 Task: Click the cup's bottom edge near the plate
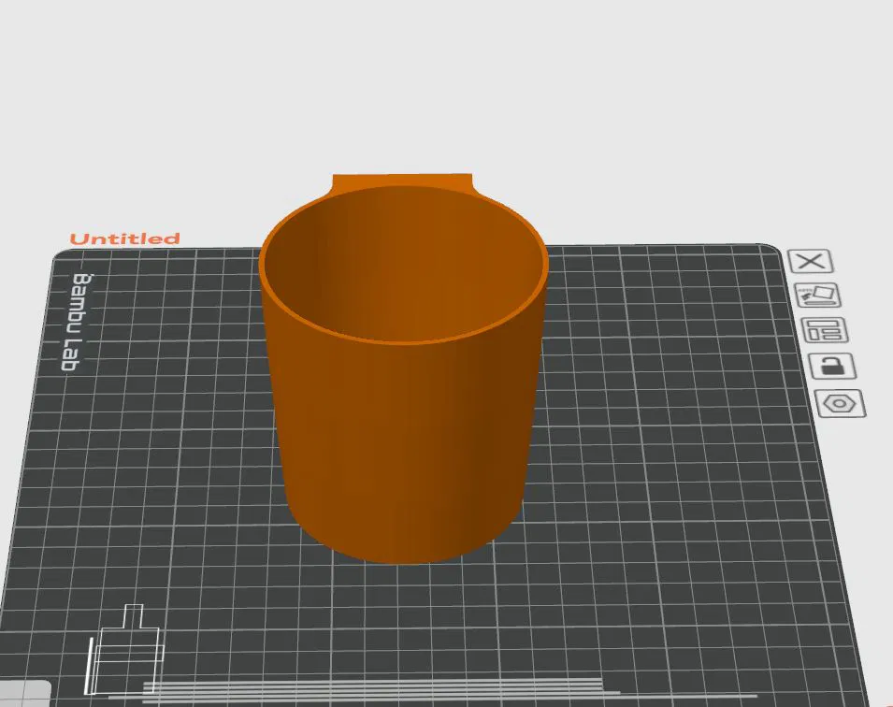tap(404, 559)
